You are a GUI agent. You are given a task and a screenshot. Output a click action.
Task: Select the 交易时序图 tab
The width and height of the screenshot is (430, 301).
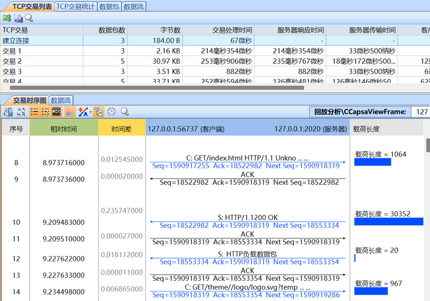click(29, 100)
